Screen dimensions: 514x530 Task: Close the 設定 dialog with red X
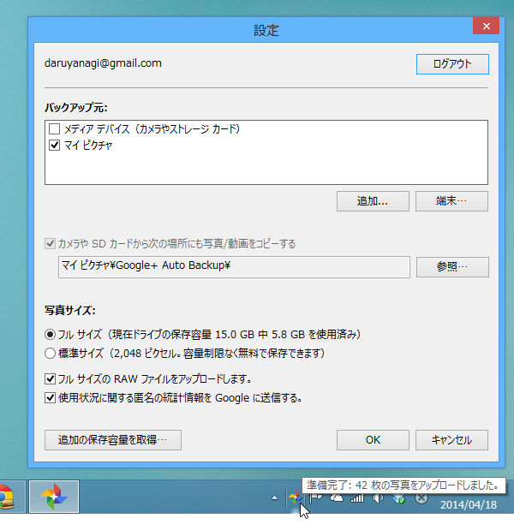click(486, 26)
